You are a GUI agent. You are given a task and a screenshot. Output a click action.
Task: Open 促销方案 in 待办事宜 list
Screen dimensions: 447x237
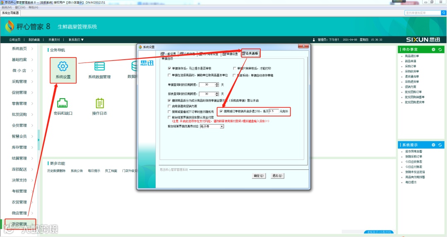click(411, 87)
